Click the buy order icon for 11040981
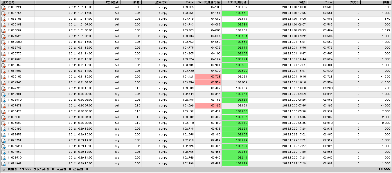This screenshot has width=392, height=173. click(3, 94)
